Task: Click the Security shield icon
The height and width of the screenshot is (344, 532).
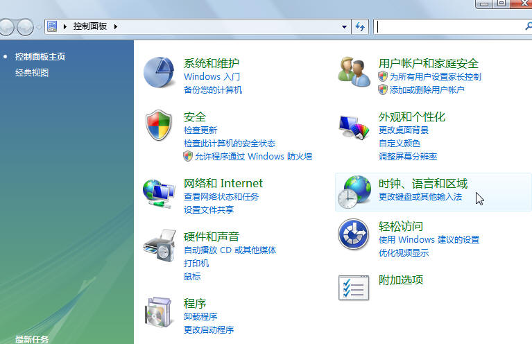Action: (158, 125)
